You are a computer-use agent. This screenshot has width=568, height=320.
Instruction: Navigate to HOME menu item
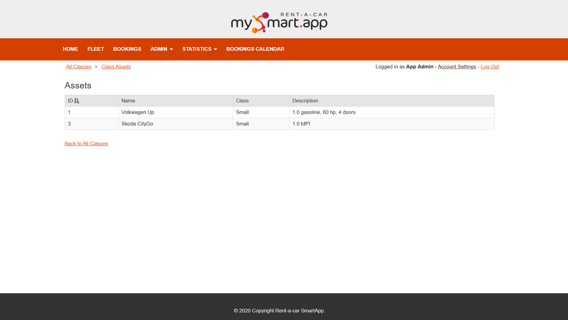(70, 49)
